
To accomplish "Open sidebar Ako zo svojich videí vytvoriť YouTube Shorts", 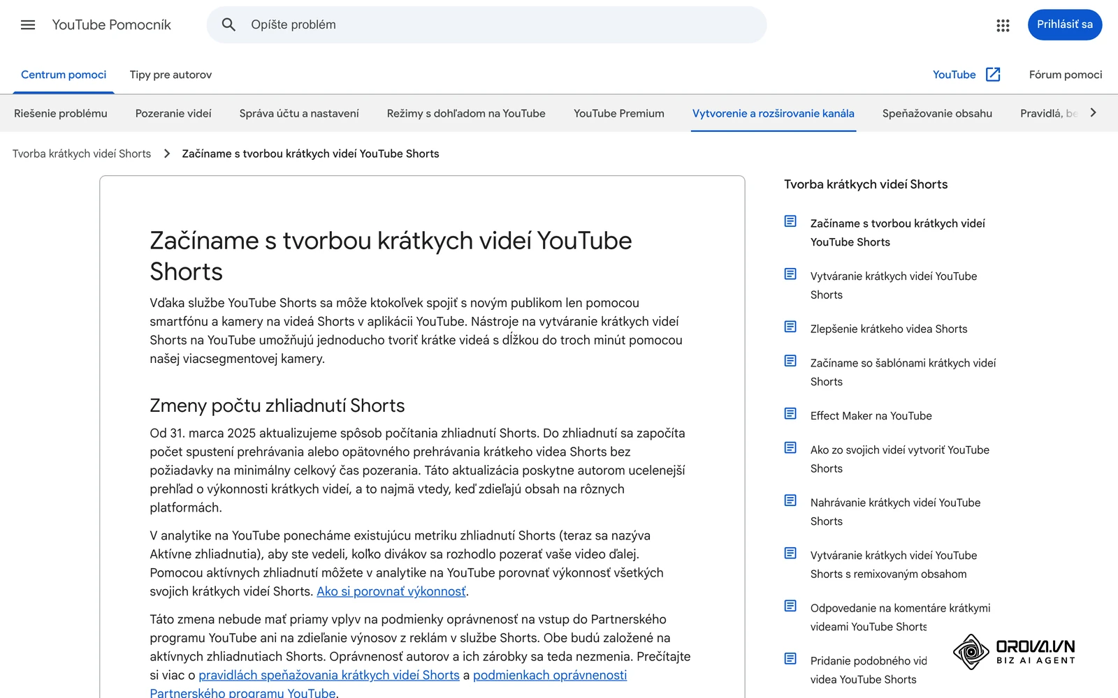I will coord(900,459).
